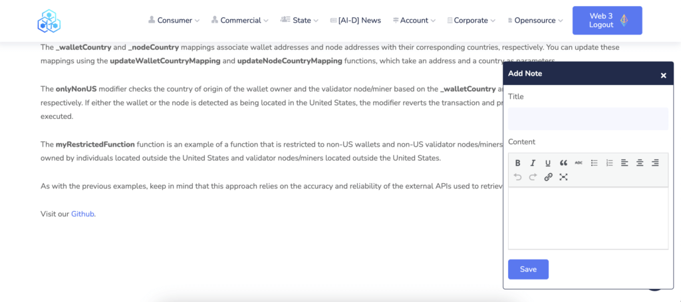
Task: Align note text to the right
Action: point(655,163)
